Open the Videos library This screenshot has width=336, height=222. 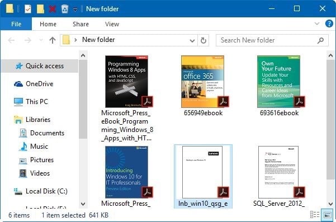pos(40,173)
